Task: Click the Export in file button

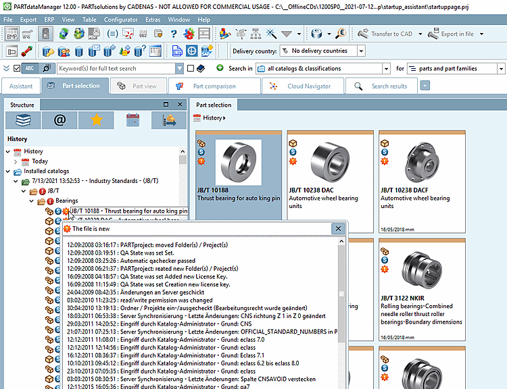Action: 452,34
